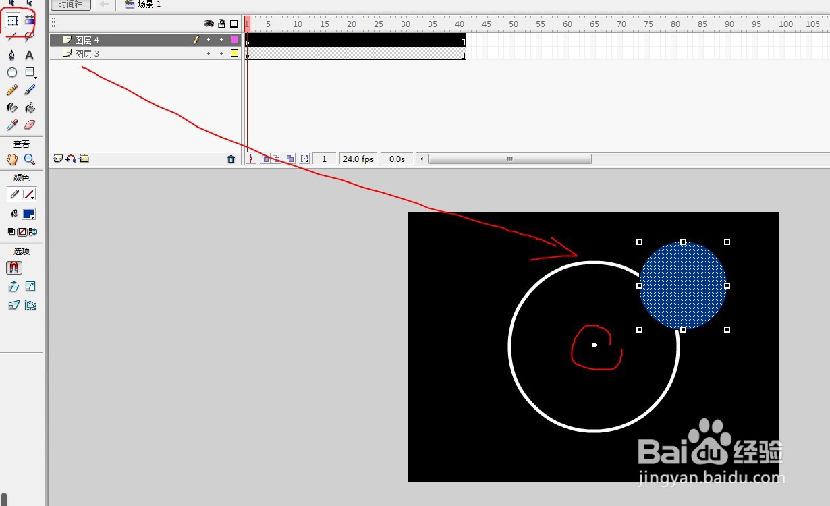The width and height of the screenshot is (830, 506).
Task: Click the Insert Layer button
Action: pyautogui.click(x=57, y=159)
